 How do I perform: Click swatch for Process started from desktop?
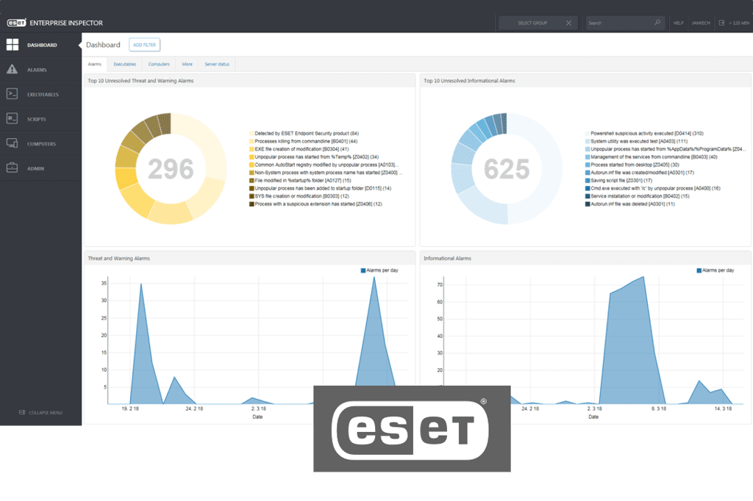pyautogui.click(x=588, y=165)
